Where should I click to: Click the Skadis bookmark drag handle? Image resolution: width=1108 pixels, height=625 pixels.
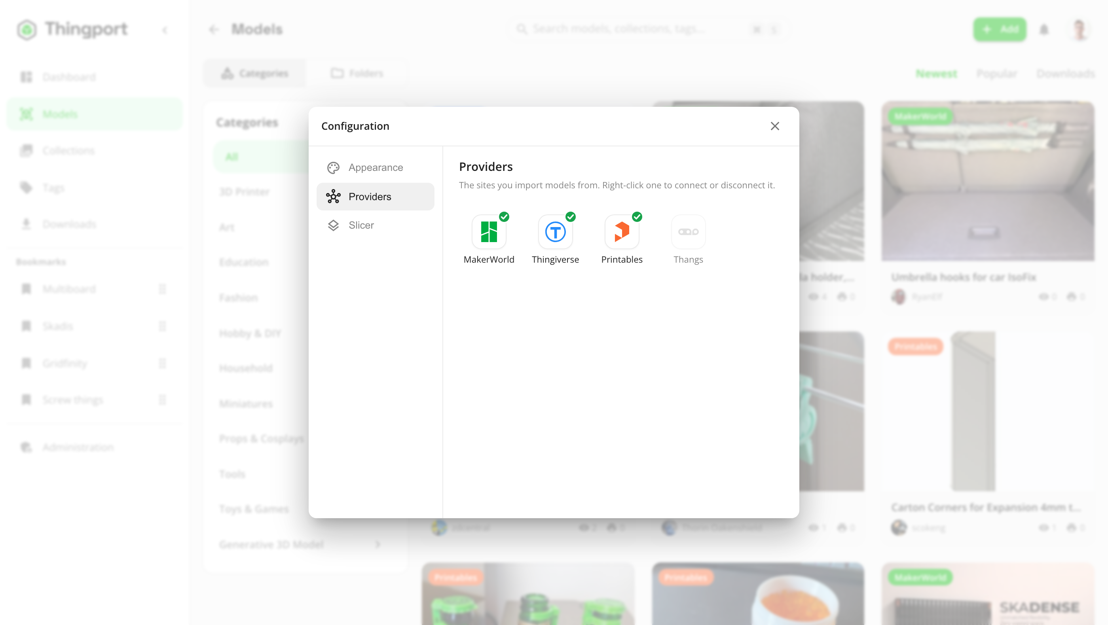point(163,326)
